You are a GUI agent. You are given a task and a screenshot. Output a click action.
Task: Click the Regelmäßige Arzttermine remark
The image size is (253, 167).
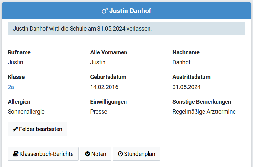204,112
